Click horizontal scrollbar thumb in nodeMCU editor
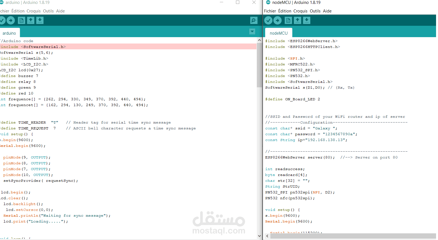Screen dimensions: 438x240 (x=353, y=236)
